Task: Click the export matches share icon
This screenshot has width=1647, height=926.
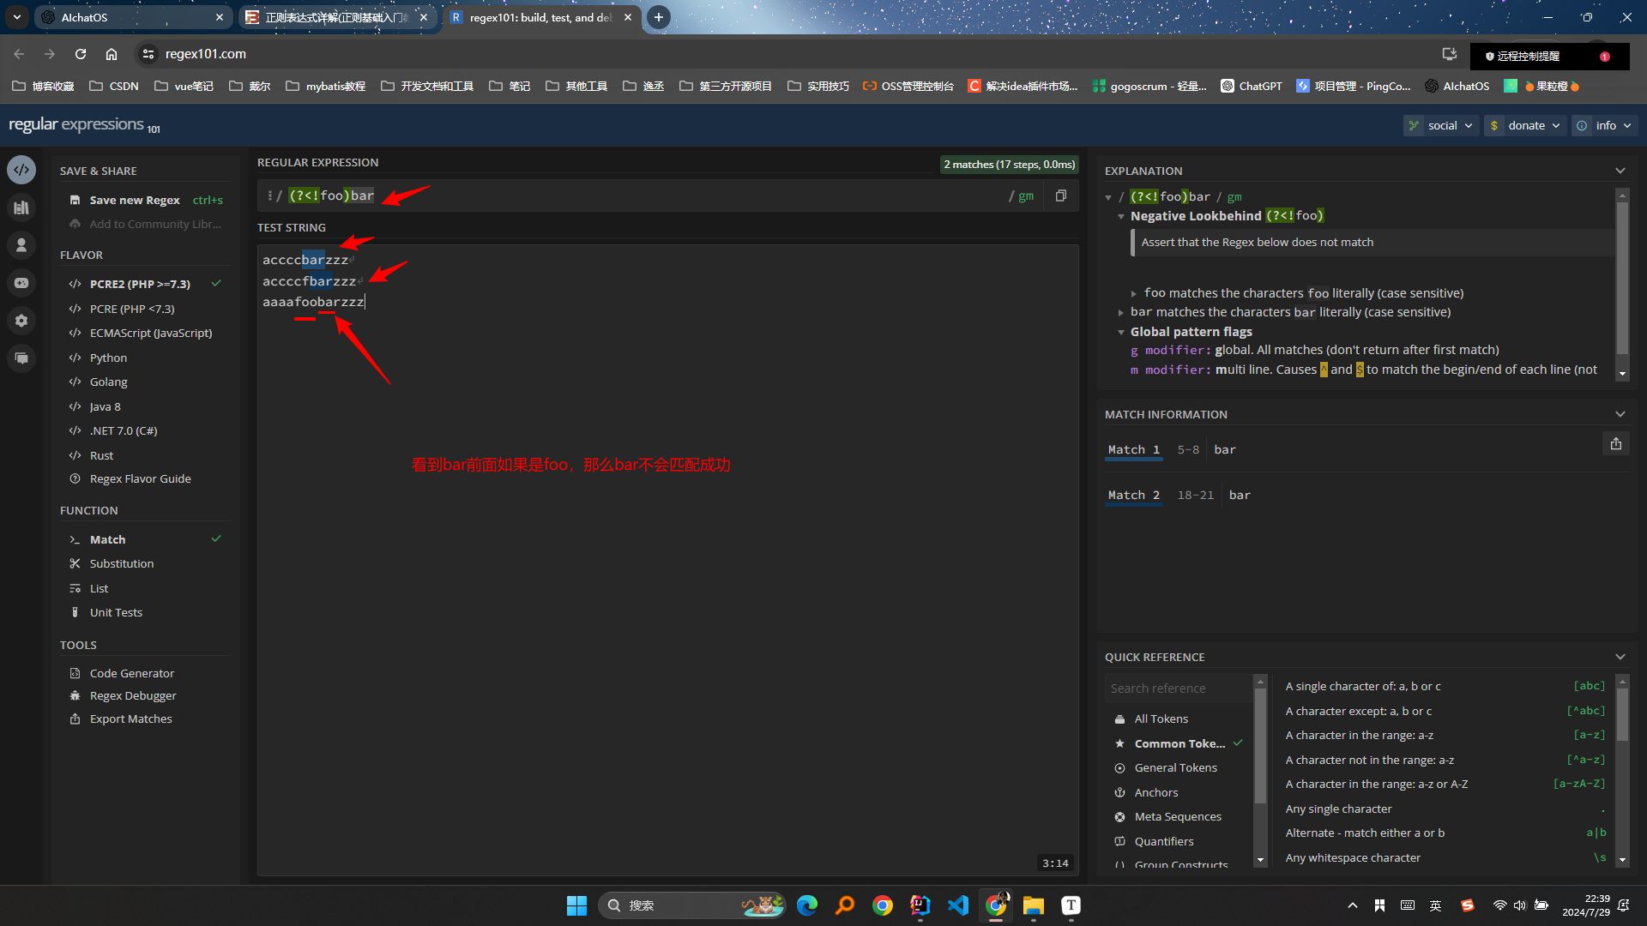Action: 1616,443
